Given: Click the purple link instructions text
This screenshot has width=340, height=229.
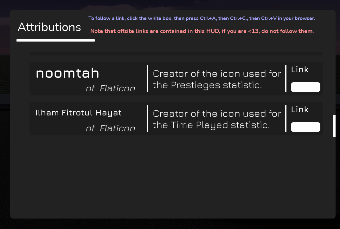Looking at the screenshot, I should [201, 18].
